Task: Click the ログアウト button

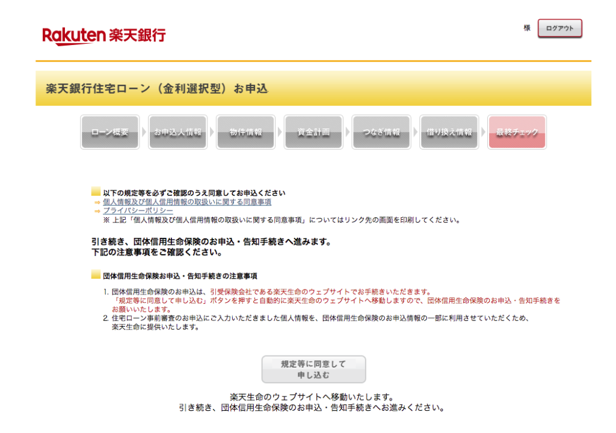Action: click(x=560, y=28)
